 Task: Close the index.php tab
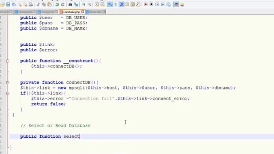click(x=104, y=12)
